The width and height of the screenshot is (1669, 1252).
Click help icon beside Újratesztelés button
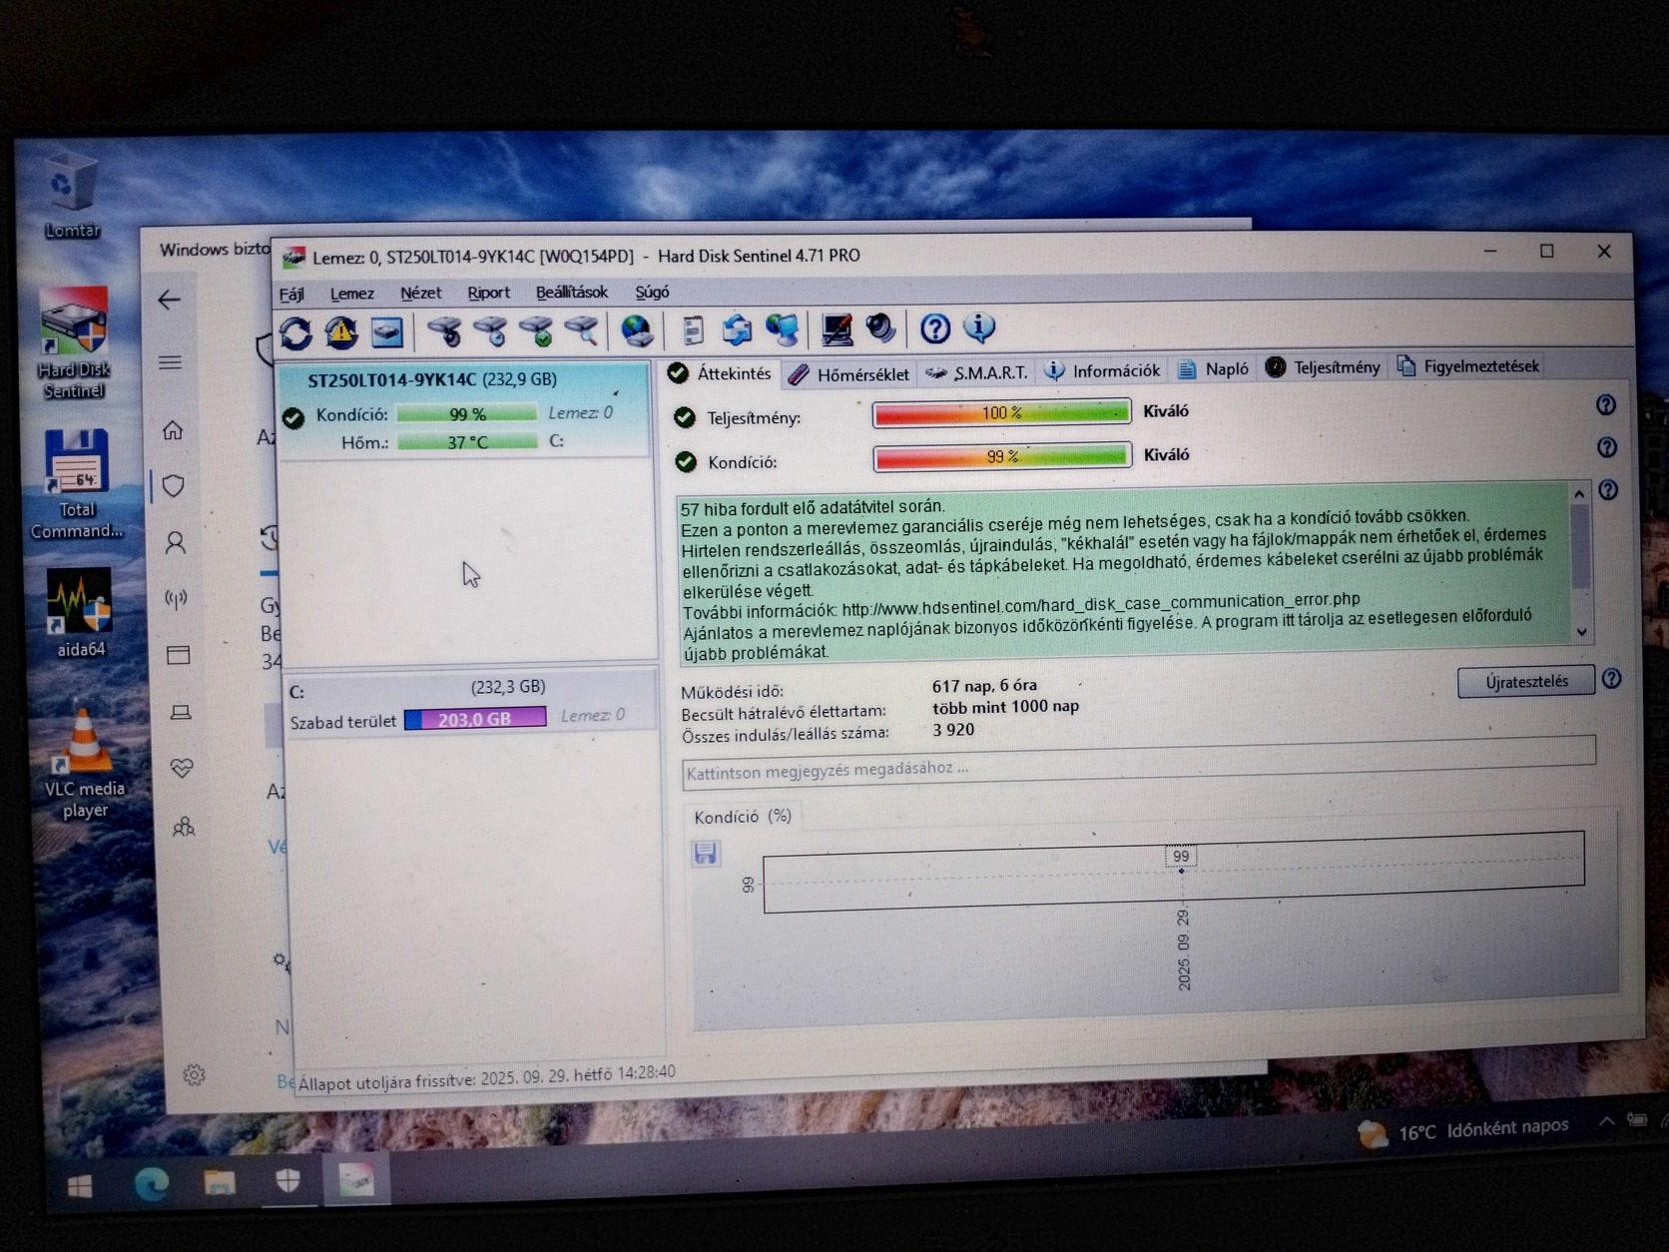tap(1611, 679)
